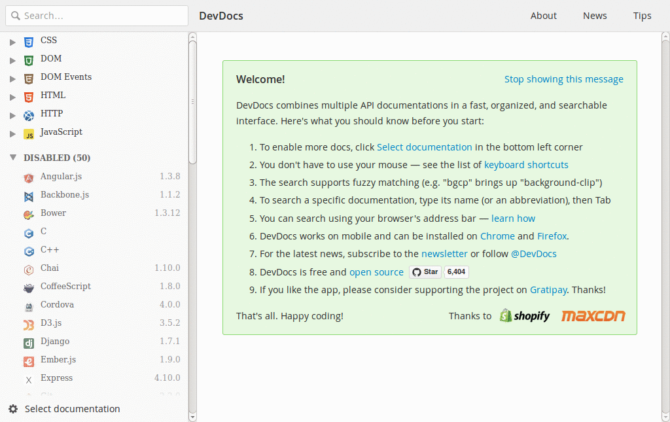670x422 pixels.
Task: Click the Cordova version 4.0.0
Action: click(x=169, y=304)
